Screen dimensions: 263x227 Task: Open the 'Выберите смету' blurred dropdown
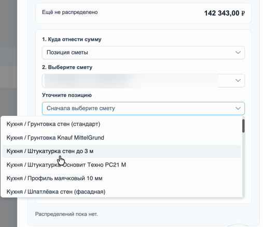[x=143, y=81]
